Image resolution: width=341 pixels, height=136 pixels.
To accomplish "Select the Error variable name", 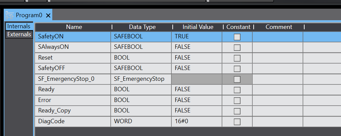I will pyautogui.click(x=73, y=100).
